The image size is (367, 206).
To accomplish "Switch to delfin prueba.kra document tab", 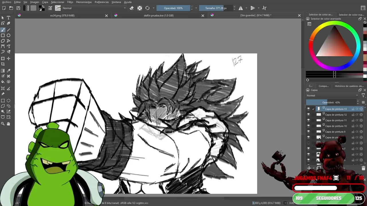I will point(159,15).
